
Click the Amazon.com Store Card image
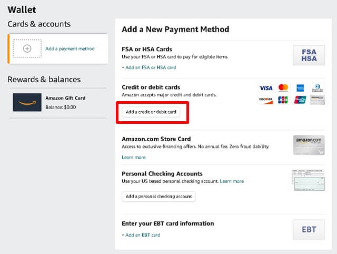(x=309, y=145)
